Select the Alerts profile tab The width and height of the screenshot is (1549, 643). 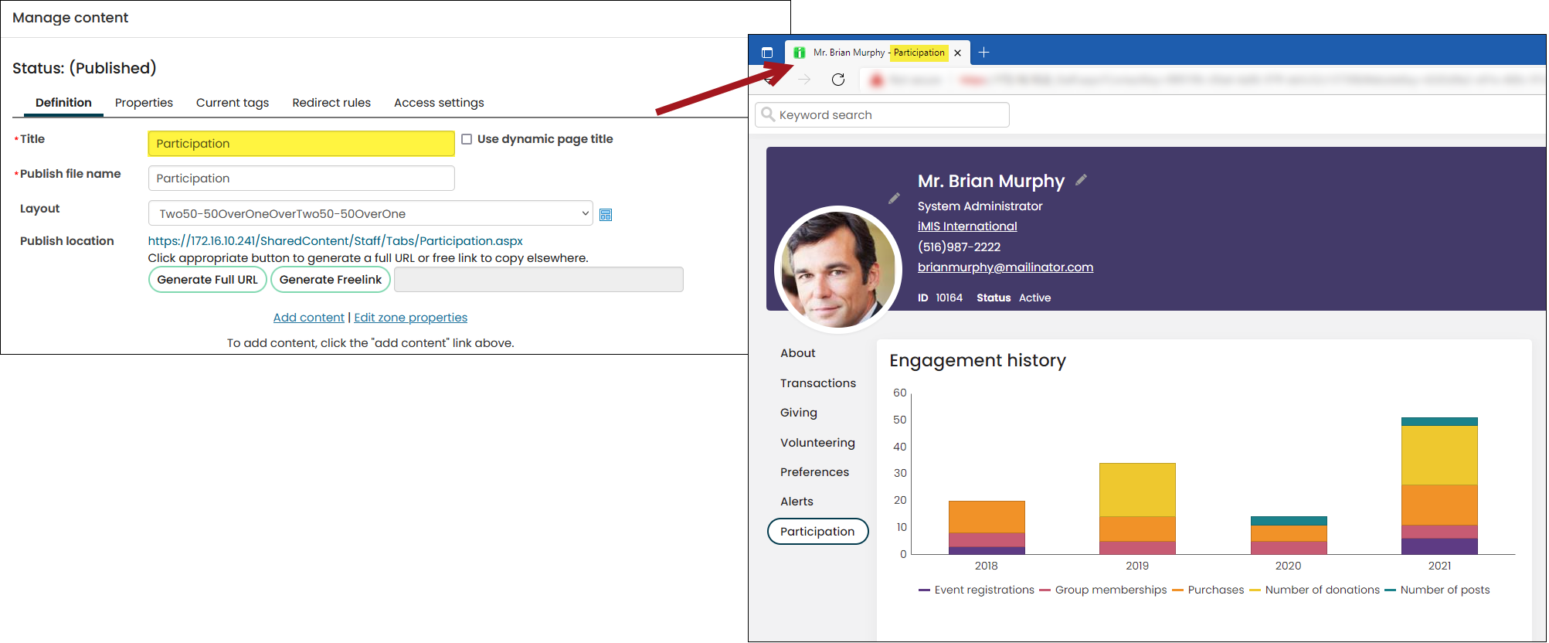click(x=797, y=502)
